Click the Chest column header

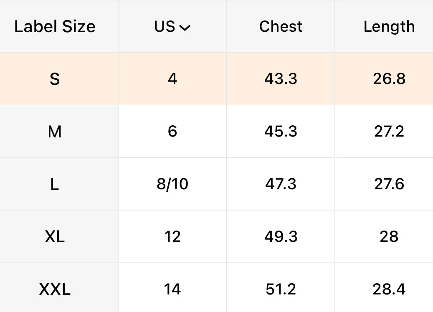281,27
